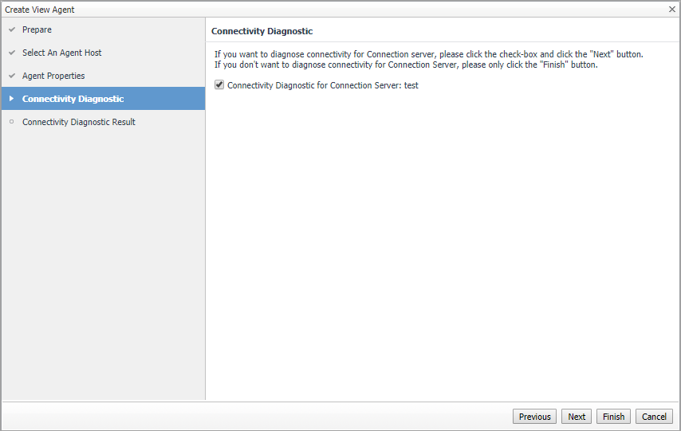Proceed with the Next button

click(x=577, y=417)
